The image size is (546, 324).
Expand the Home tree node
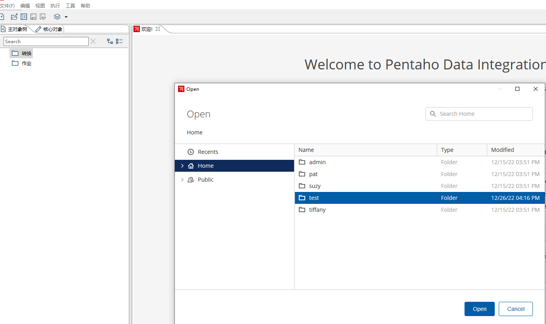(182, 166)
